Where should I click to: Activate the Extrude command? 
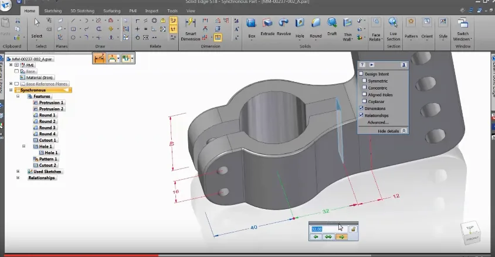tap(267, 27)
